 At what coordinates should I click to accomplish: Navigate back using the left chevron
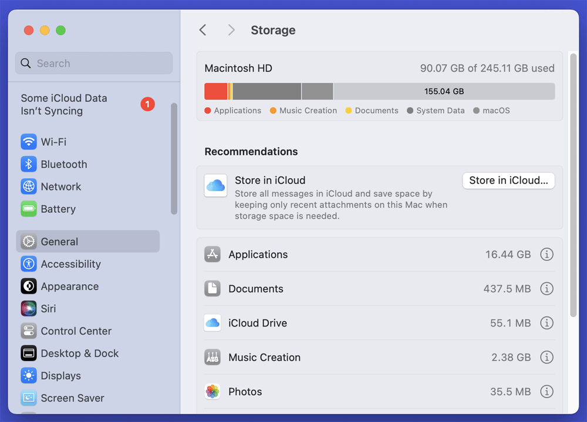[203, 29]
